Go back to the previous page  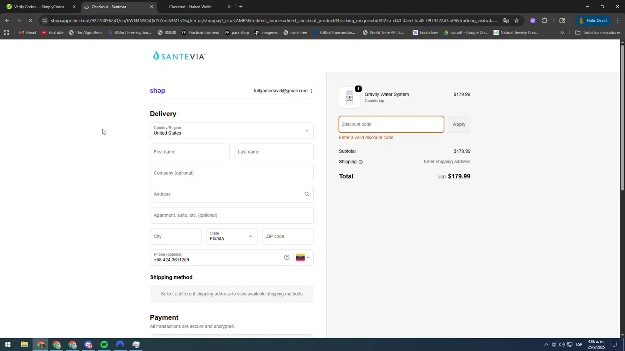(x=7, y=20)
